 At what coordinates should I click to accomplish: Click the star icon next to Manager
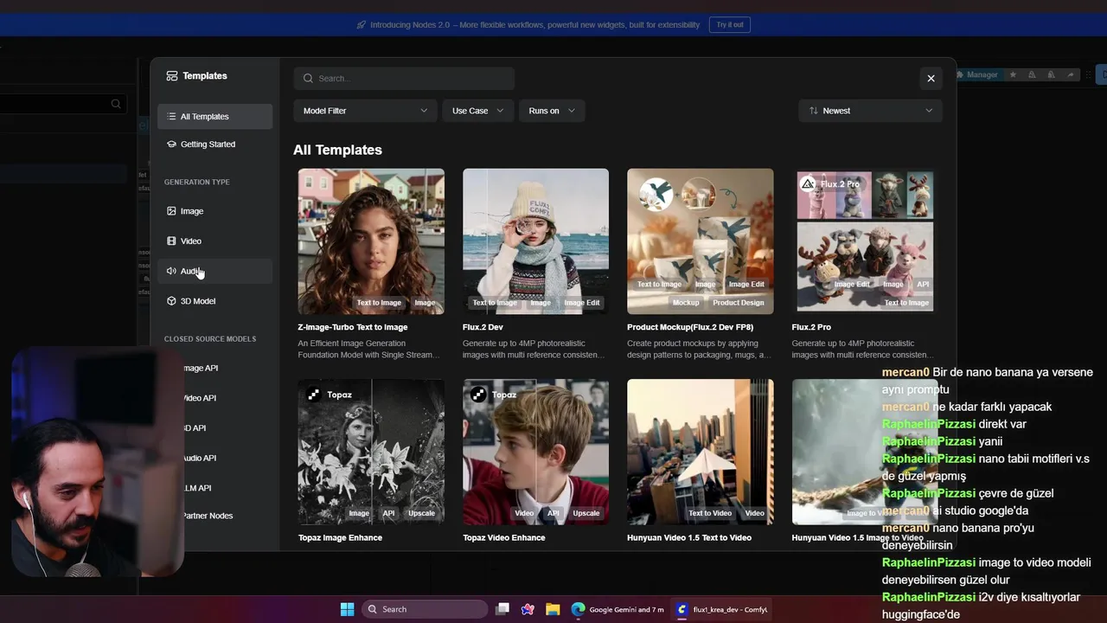click(1013, 75)
